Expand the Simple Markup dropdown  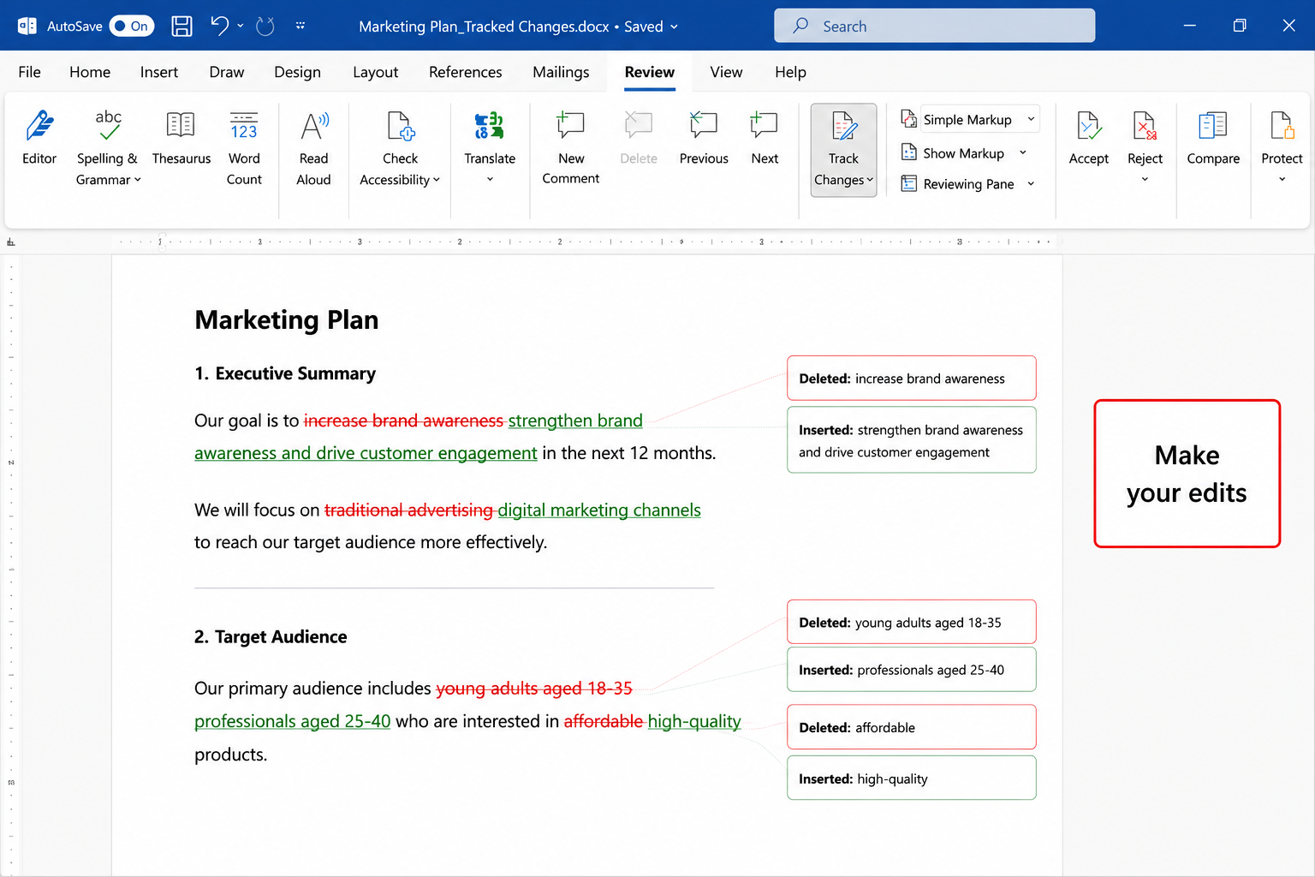[x=1031, y=119]
